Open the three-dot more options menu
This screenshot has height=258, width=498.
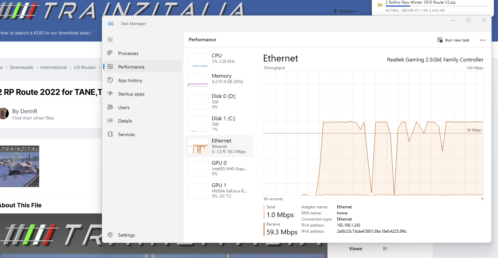click(483, 40)
